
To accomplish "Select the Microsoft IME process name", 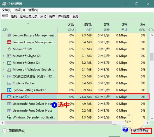I will pyautogui.click(x=23, y=49).
